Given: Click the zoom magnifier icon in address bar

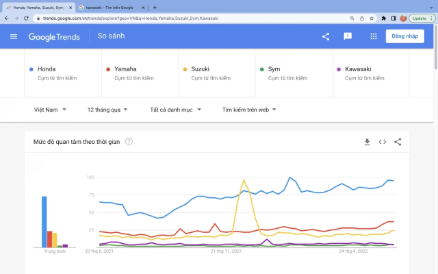Looking at the screenshot, I should pyautogui.click(x=352, y=18).
